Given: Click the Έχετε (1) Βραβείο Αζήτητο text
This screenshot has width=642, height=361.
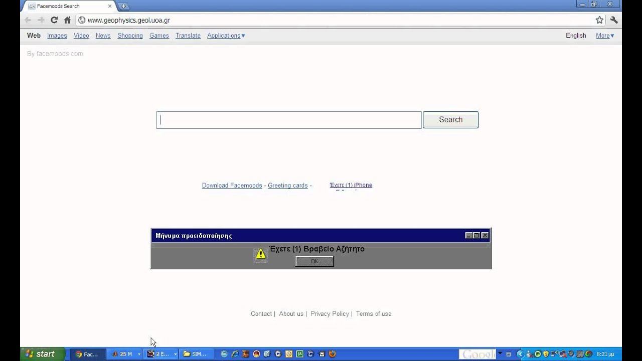Looking at the screenshot, I should click(x=316, y=249).
